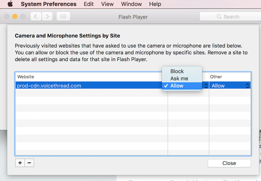Click the Search field in the toolbar
The height and width of the screenshot is (181, 261).
point(230,17)
